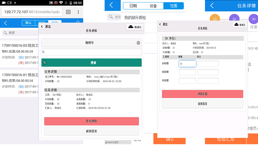Select the 日期 tab
The width and height of the screenshot is (258, 145).
click(x=133, y=6)
